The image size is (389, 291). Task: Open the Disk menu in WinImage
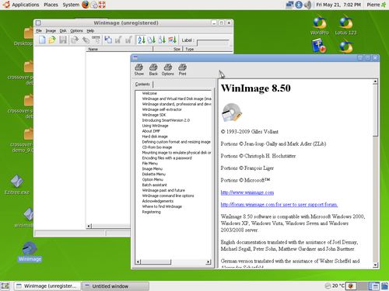coord(63,30)
